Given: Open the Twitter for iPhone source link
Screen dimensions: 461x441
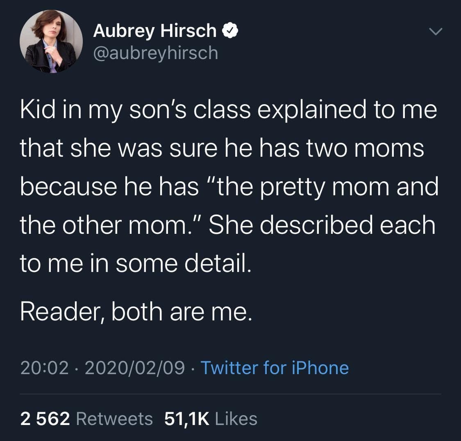Looking at the screenshot, I should point(274,368).
